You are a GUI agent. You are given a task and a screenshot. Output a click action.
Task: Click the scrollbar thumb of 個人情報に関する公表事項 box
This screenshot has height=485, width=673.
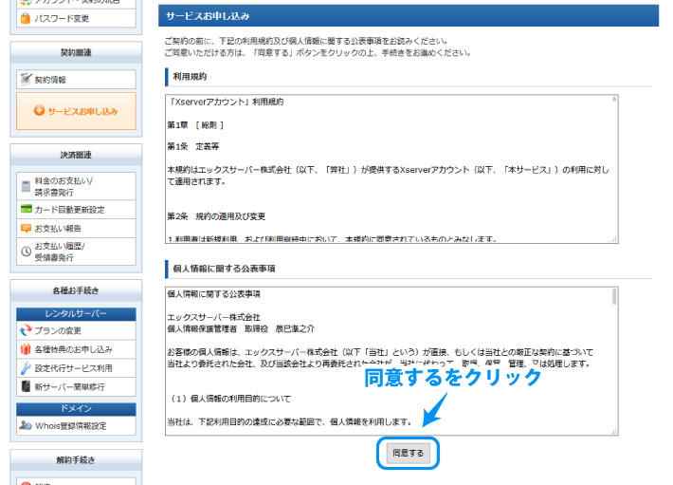tap(614, 297)
